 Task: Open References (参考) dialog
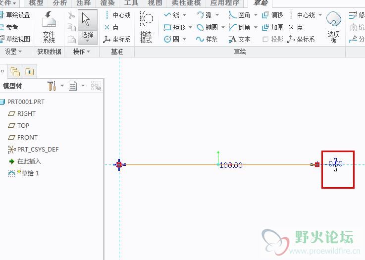coord(9,27)
